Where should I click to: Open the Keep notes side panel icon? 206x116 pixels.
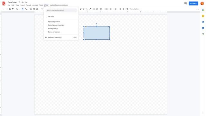(203, 16)
